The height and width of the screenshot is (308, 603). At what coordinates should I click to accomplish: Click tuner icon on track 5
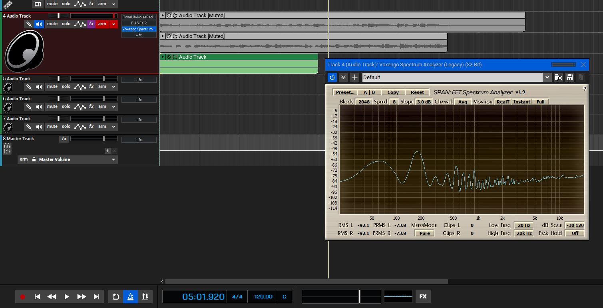point(29,87)
